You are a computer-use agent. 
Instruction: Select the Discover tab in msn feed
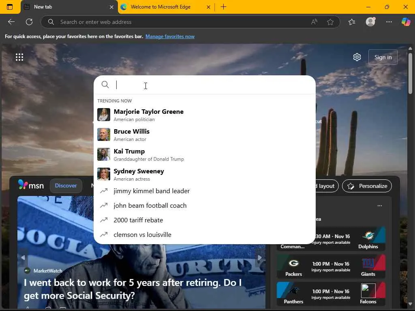66,185
